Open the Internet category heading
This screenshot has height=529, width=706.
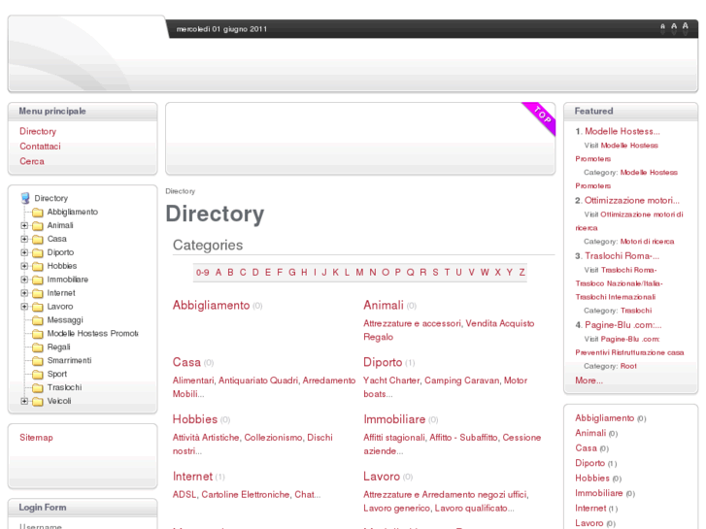pos(192,477)
